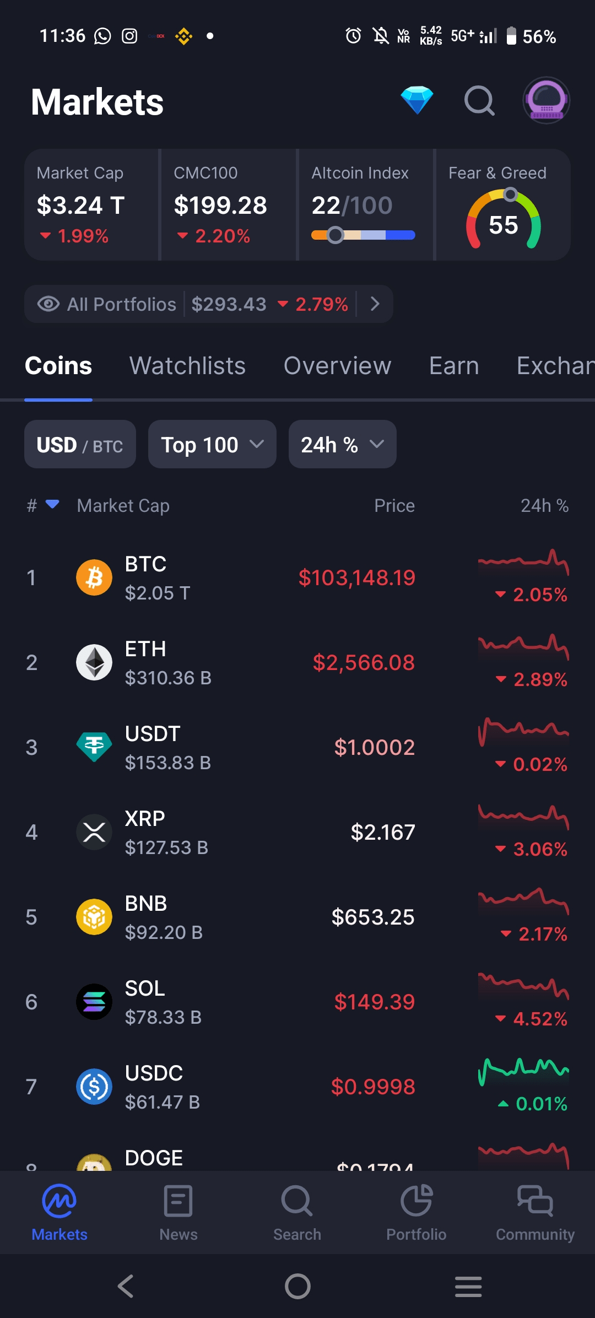Open the astronaut profile avatar
Viewport: 595px width, 1318px height.
546,100
